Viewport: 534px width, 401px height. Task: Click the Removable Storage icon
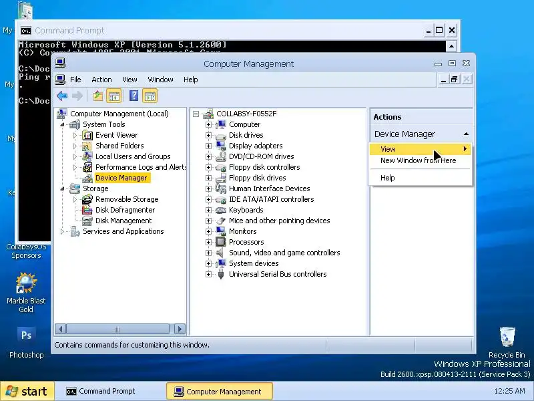point(87,199)
